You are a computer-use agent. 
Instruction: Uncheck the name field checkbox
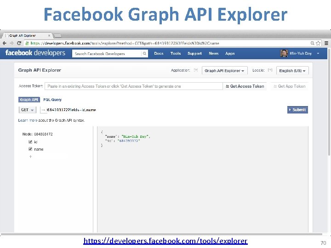click(30, 149)
